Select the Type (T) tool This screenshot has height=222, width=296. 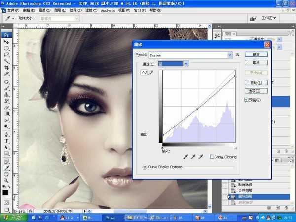click(x=7, y=141)
